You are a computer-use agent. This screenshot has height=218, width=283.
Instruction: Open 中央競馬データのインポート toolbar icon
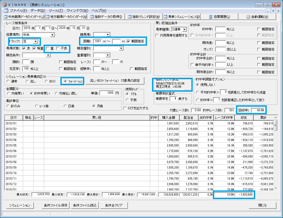click(x=6, y=17)
